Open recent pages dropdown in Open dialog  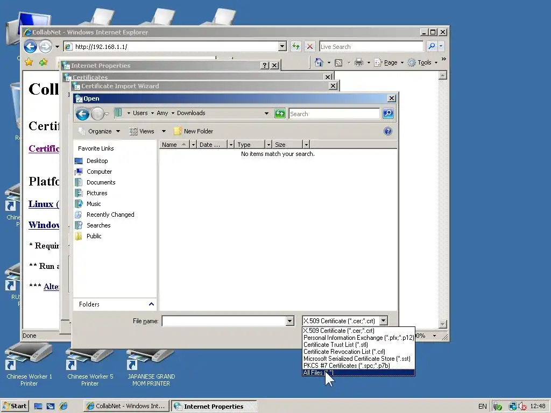(107, 114)
